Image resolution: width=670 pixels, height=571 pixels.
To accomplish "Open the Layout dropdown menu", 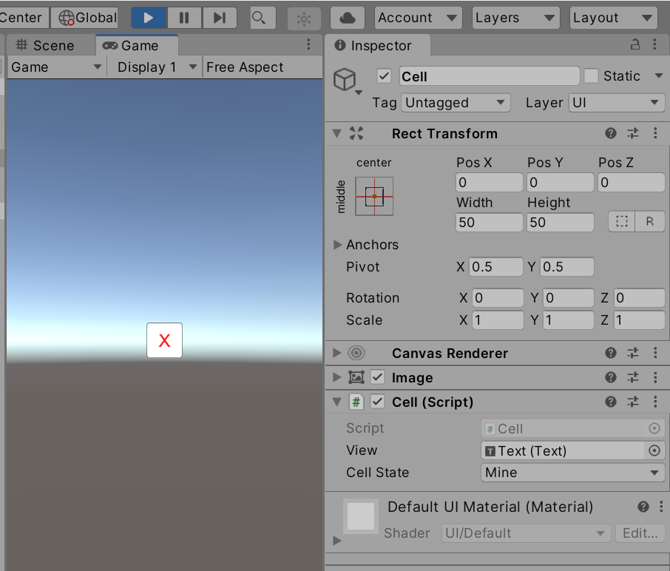I will pos(613,18).
